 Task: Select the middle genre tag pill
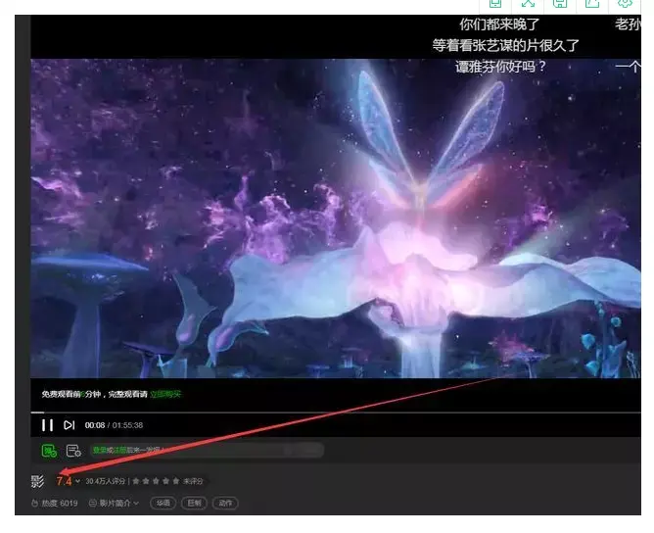194,503
